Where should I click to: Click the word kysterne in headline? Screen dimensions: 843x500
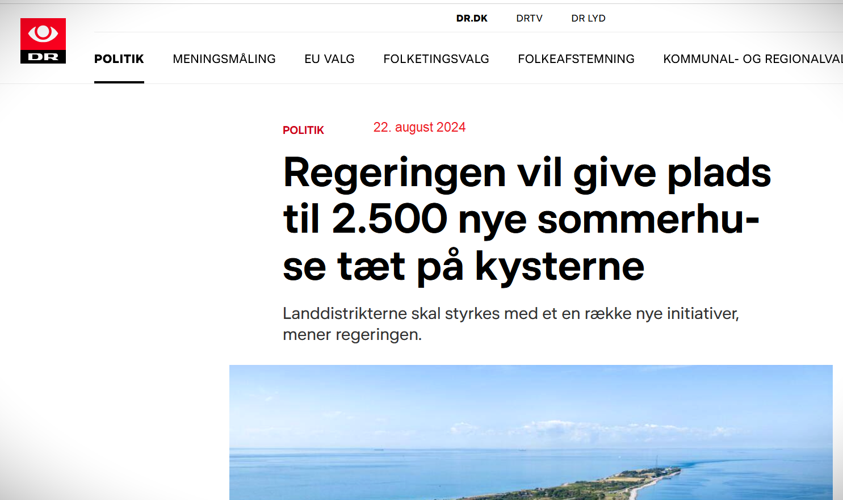(560, 266)
